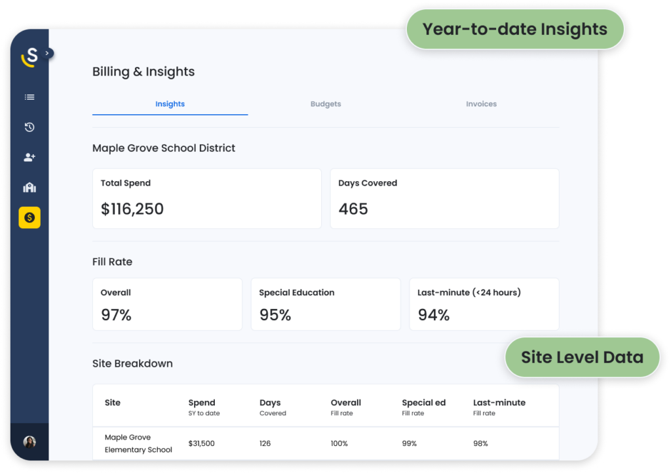Click the Days Covered card
This screenshot has height=473, width=671.
445,198
